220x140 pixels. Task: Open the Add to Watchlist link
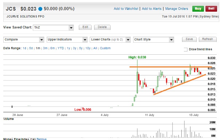tap(126, 9)
